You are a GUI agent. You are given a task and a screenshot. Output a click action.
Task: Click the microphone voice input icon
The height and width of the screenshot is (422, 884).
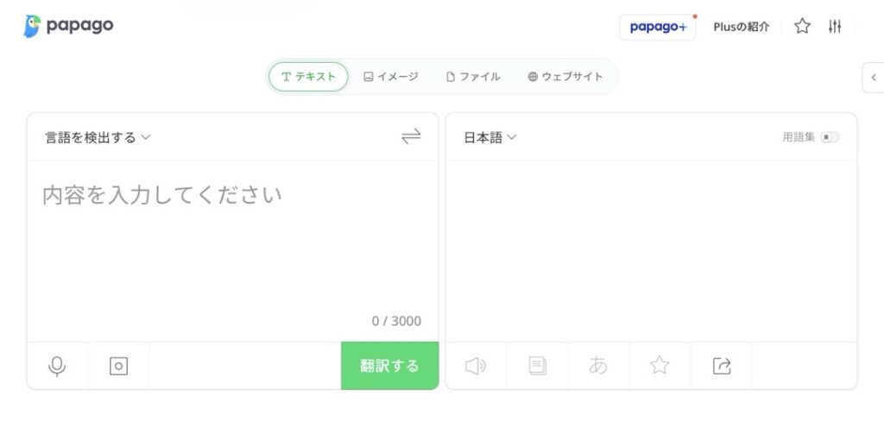57,366
